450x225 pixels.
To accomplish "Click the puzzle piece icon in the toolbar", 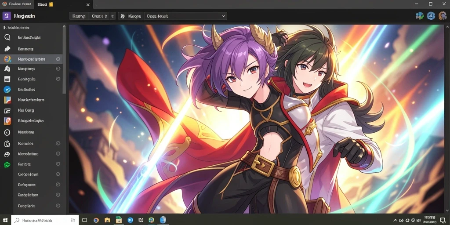I will coord(123,16).
